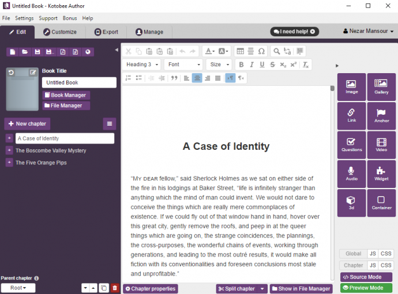Screen dimensions: 398x294
Task: Toggle italic text formatting
Action: [x=252, y=65]
